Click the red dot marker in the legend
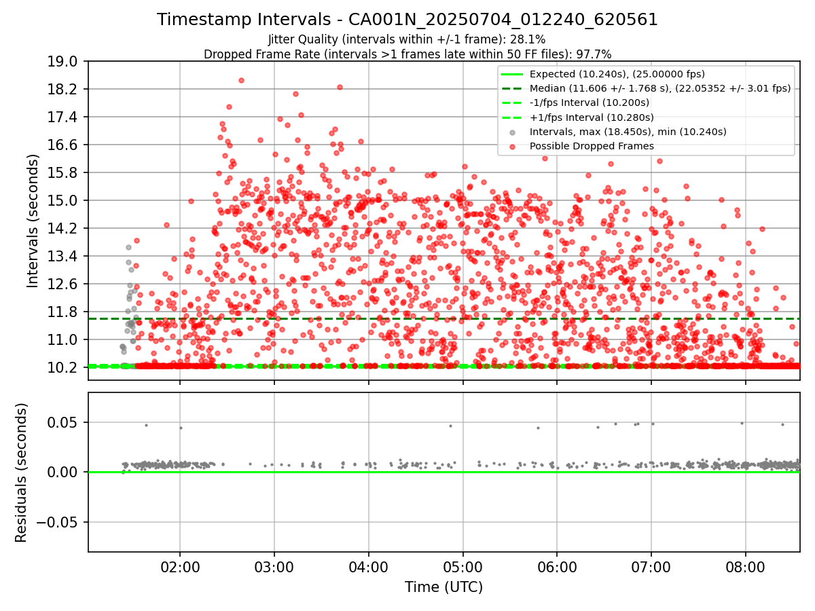The height and width of the screenshot is (611, 815). [513, 146]
